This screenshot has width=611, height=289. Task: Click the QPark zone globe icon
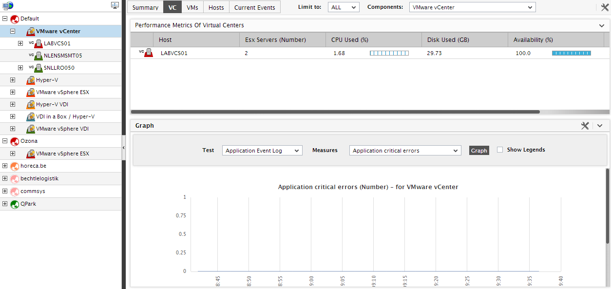[15, 204]
